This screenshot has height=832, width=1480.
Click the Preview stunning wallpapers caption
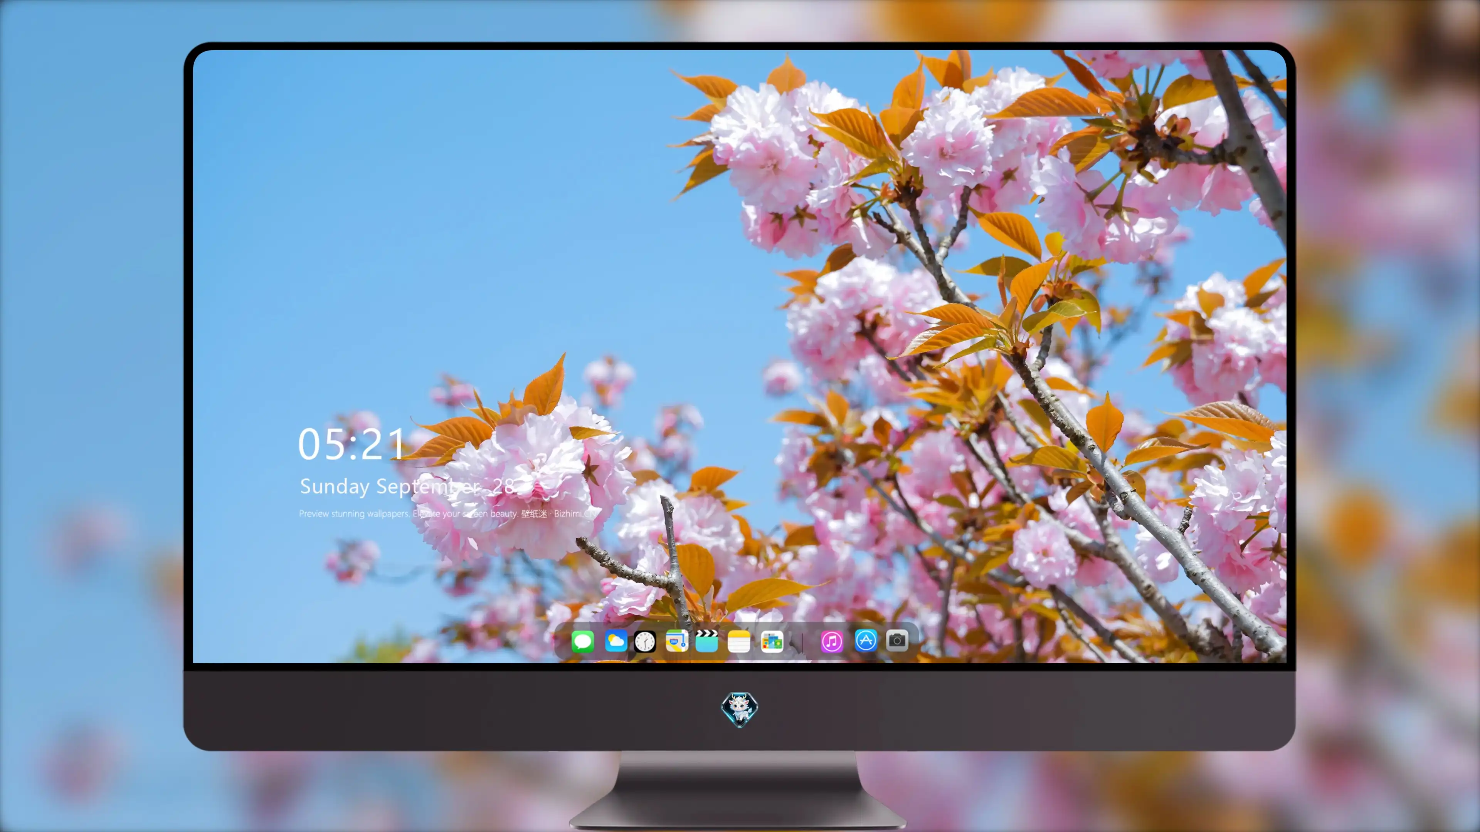pyautogui.click(x=447, y=513)
